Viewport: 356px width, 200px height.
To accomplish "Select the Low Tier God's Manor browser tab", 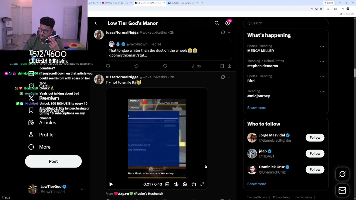I will (x=150, y=3).
